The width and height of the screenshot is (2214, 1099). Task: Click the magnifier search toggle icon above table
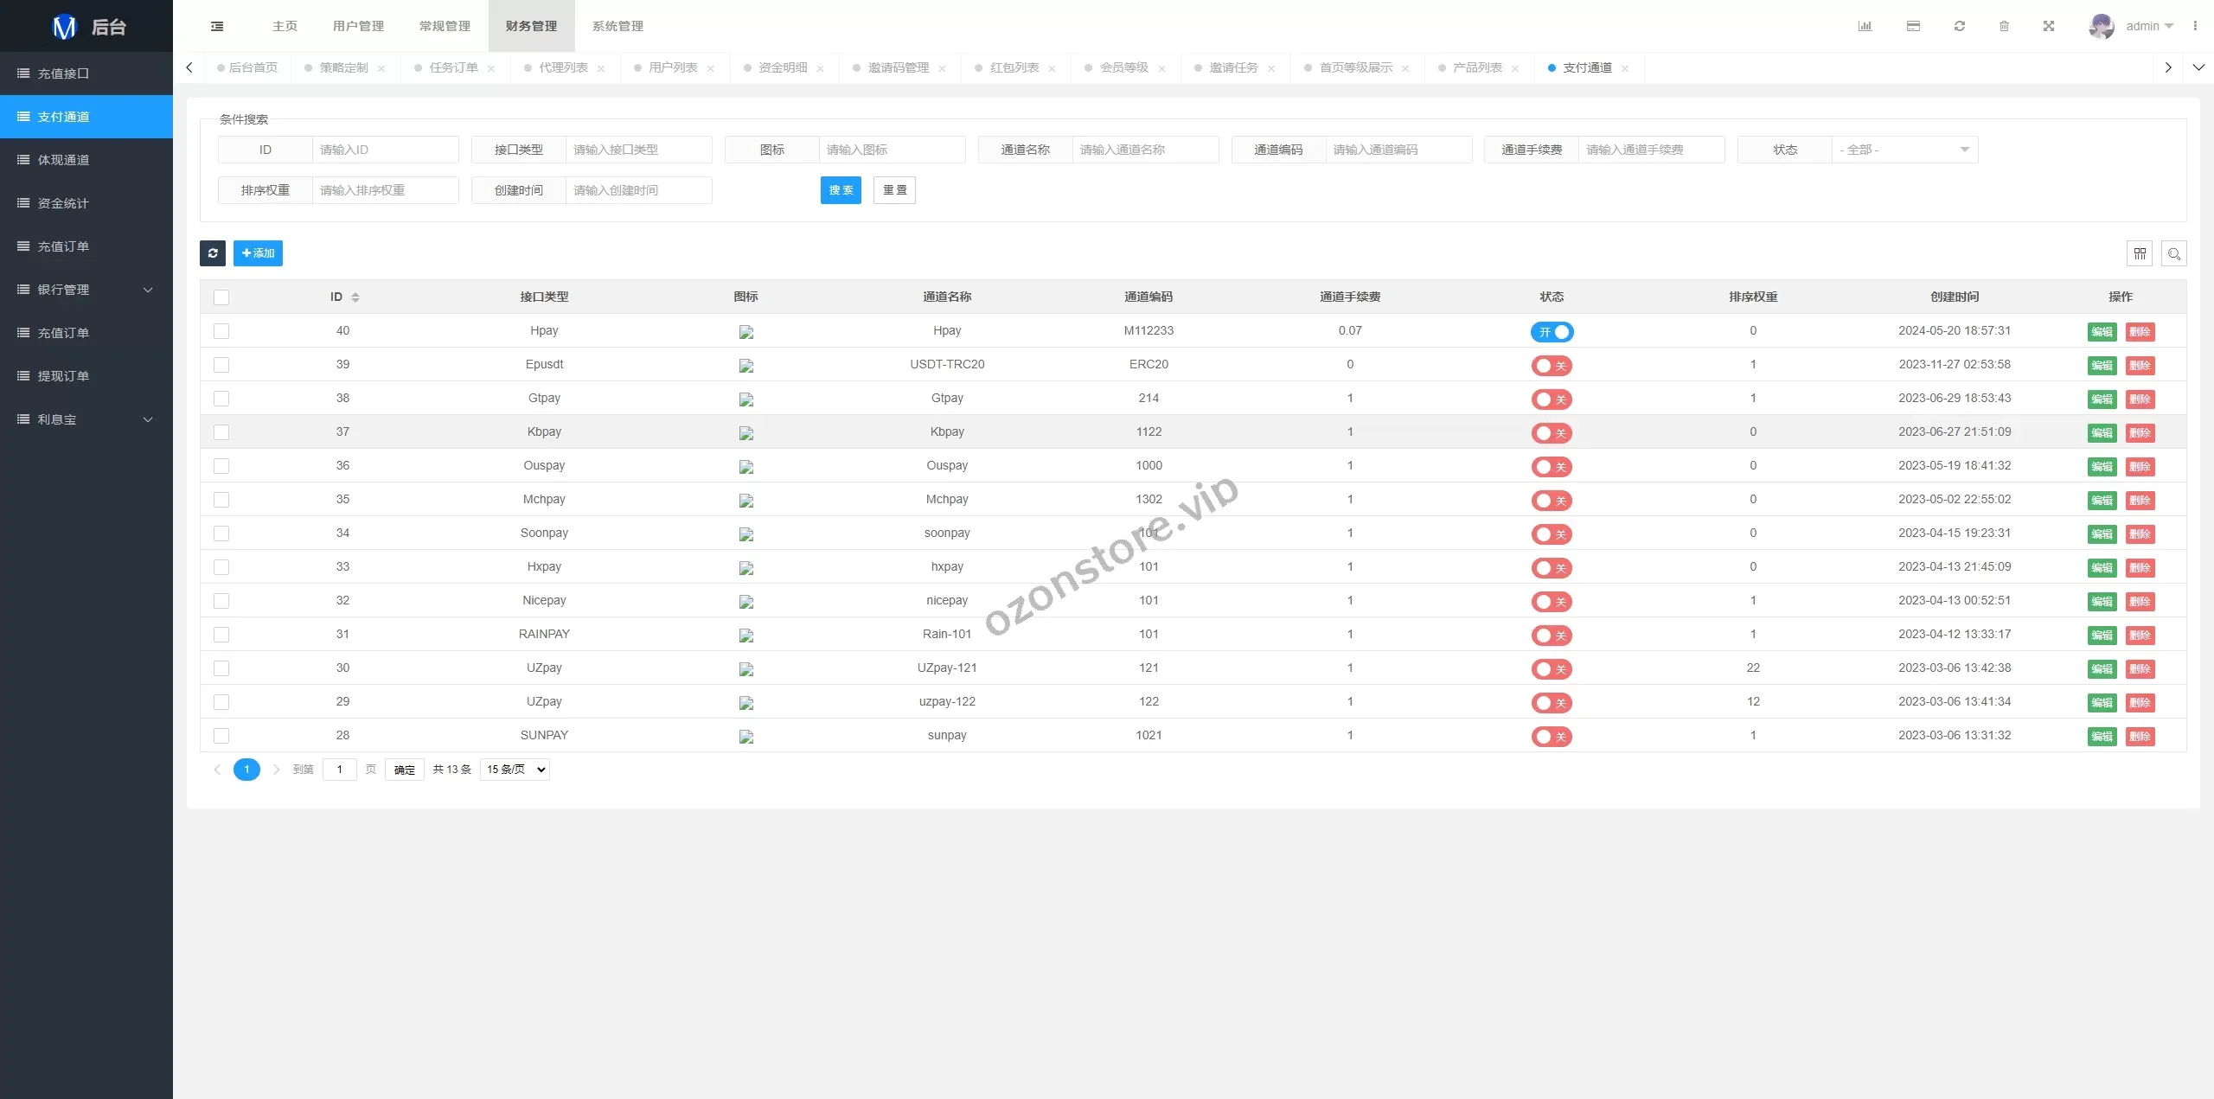pos(2173,253)
